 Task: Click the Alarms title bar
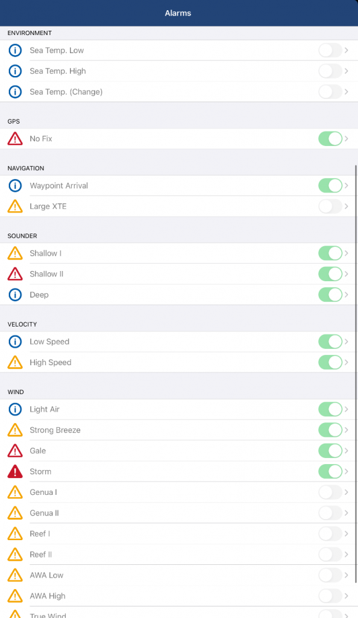coord(179,13)
